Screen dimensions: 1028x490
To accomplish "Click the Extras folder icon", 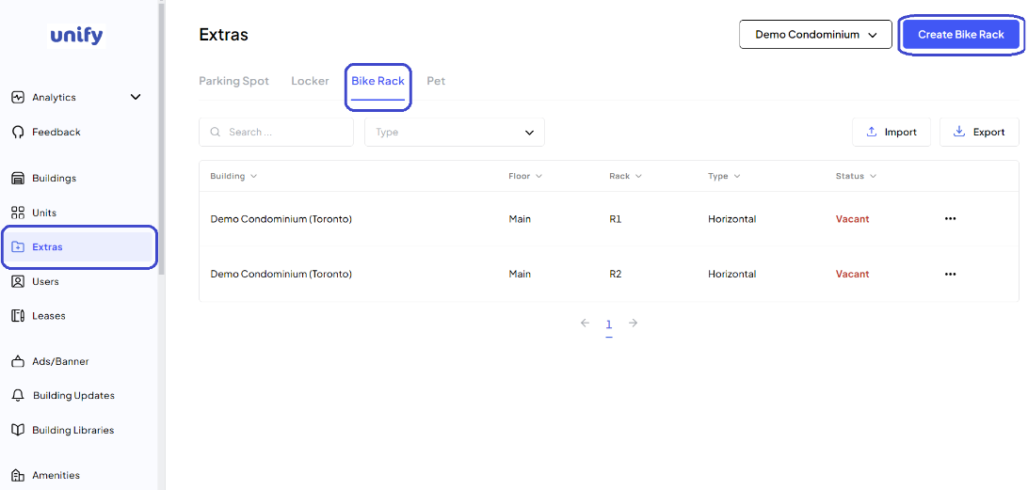I will (x=19, y=247).
